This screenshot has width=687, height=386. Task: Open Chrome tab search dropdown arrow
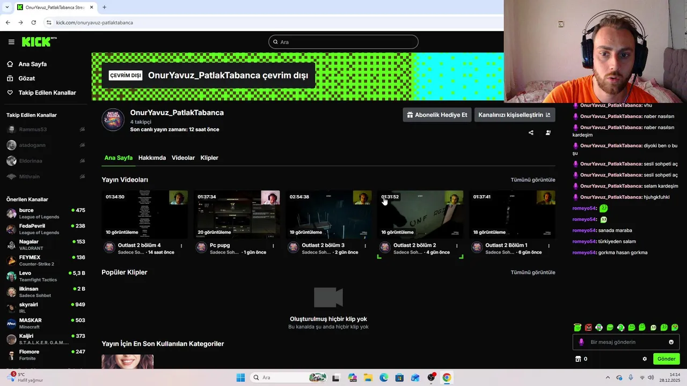[7, 7]
